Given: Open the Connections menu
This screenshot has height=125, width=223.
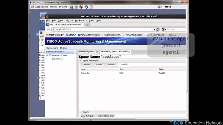Looking at the screenshot, I should coord(52,48).
